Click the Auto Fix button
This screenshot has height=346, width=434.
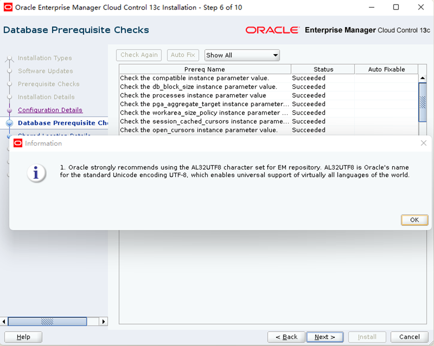click(183, 55)
